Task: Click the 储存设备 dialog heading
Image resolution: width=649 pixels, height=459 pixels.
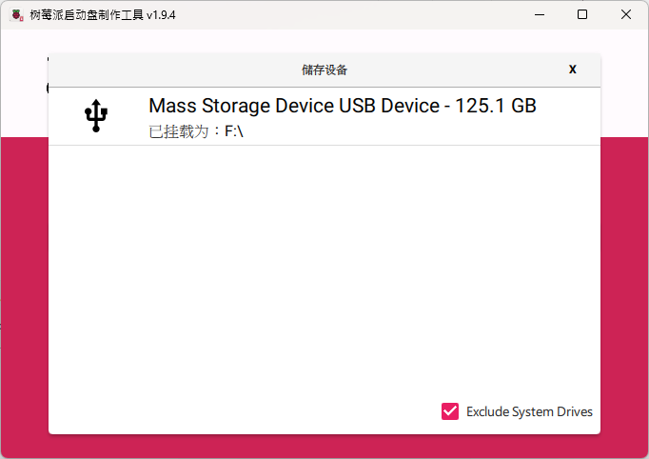Action: coord(324,70)
